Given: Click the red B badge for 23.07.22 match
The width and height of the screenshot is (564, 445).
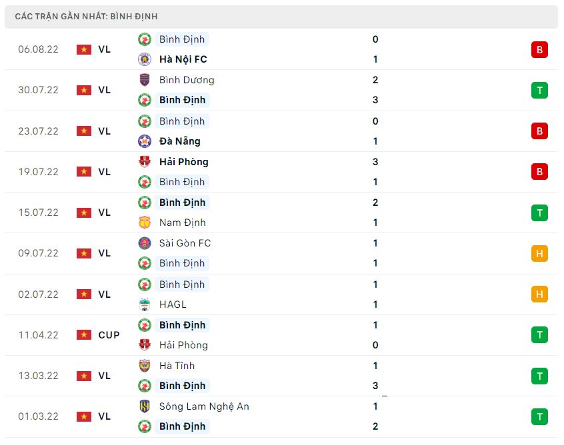Looking at the screenshot, I should 539,131.
